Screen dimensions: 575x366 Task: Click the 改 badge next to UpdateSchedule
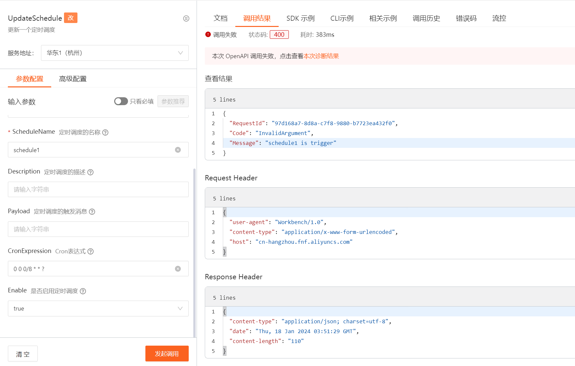[71, 18]
